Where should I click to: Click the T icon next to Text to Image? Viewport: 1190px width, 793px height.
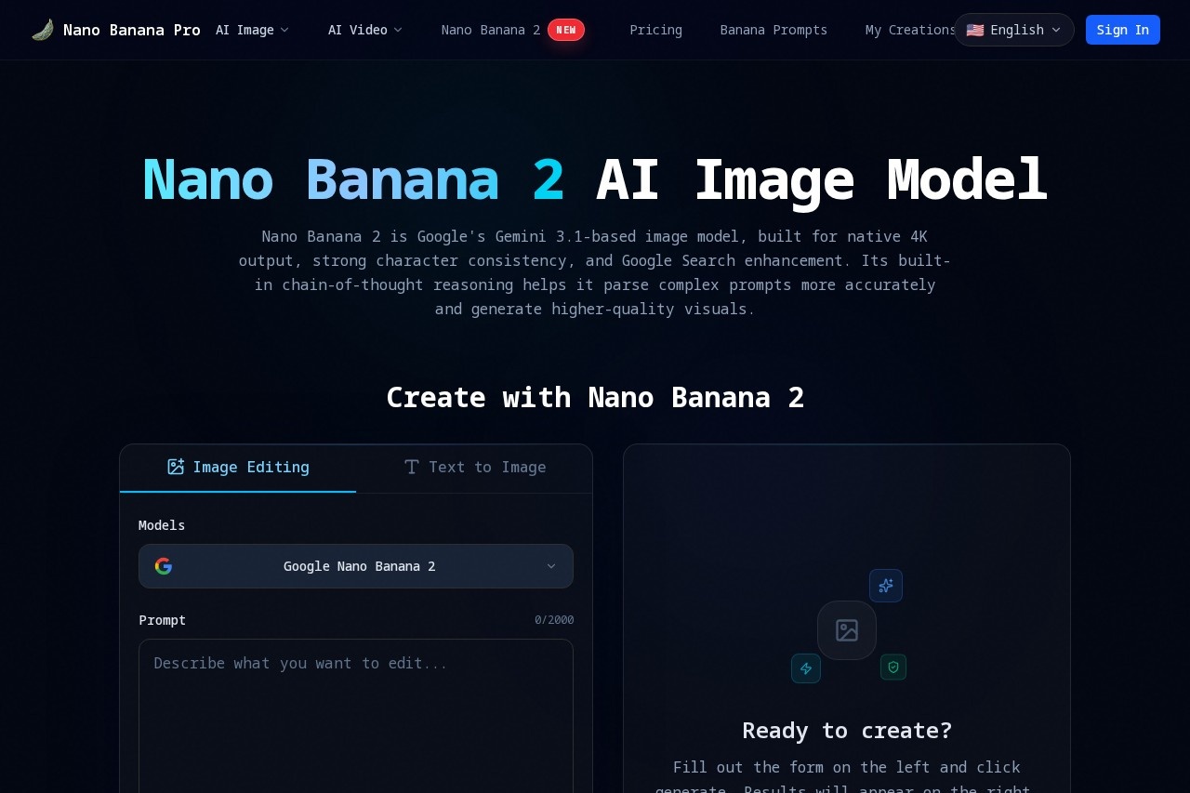412,467
